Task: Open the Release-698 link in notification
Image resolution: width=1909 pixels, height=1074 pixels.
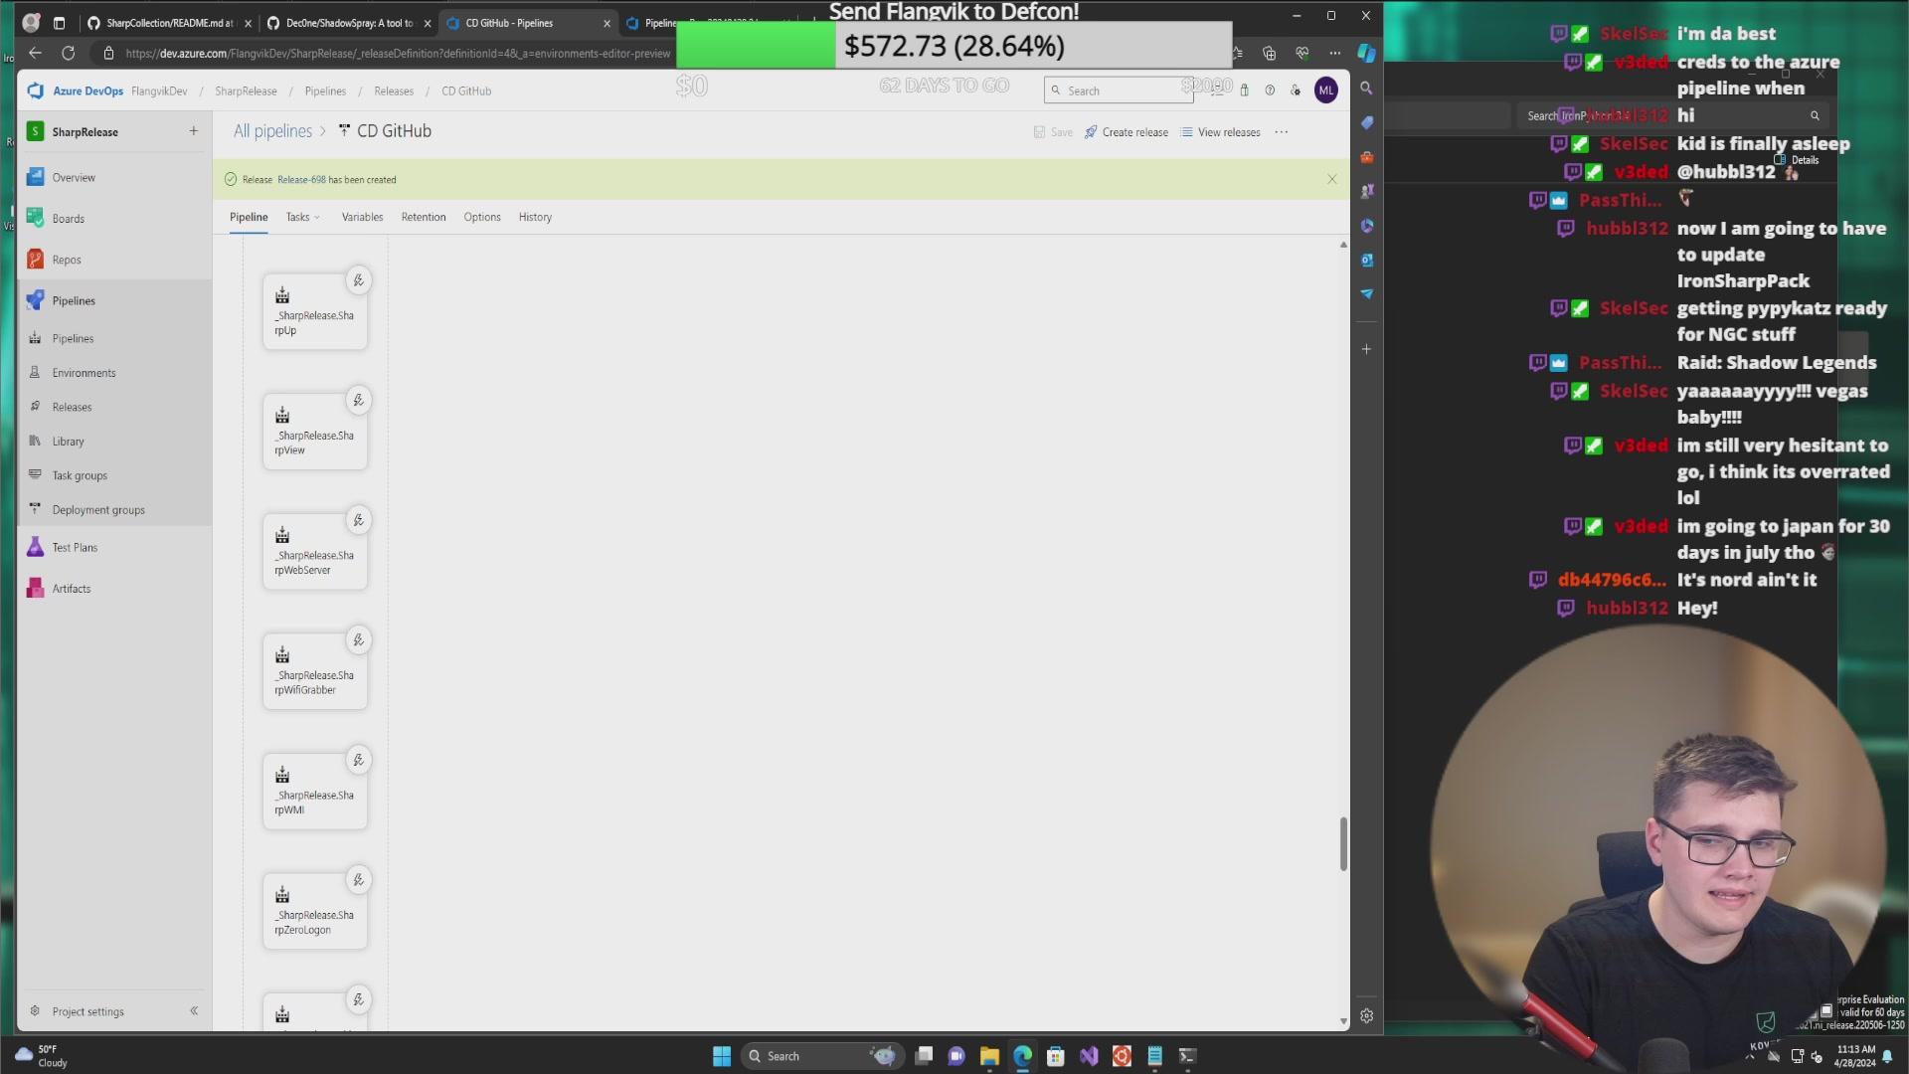Action: 301,180
